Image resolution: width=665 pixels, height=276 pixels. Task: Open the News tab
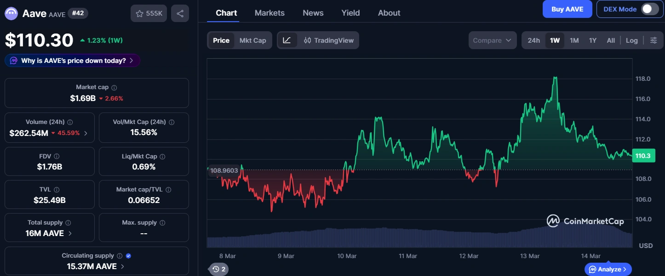[313, 13]
